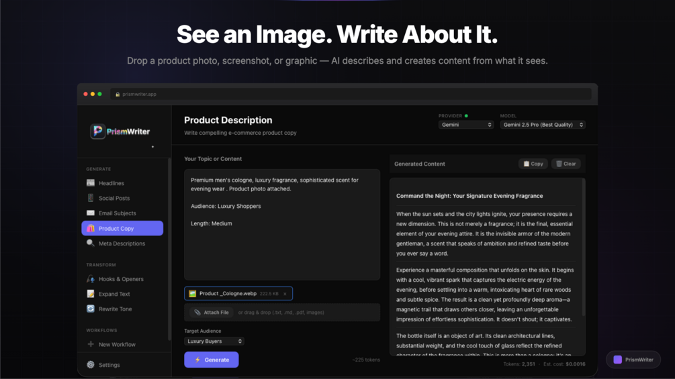The height and width of the screenshot is (379, 675).
Task: Remove the Product_Cologne.webp attachment
Action: coord(285,294)
